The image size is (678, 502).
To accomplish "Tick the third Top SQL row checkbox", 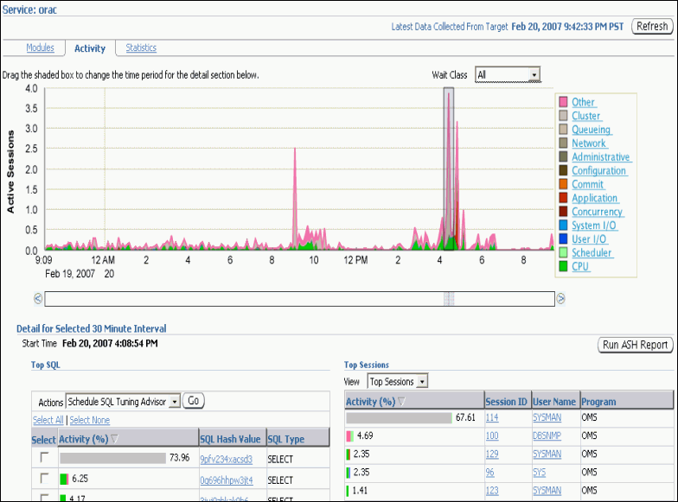I will coord(43,497).
